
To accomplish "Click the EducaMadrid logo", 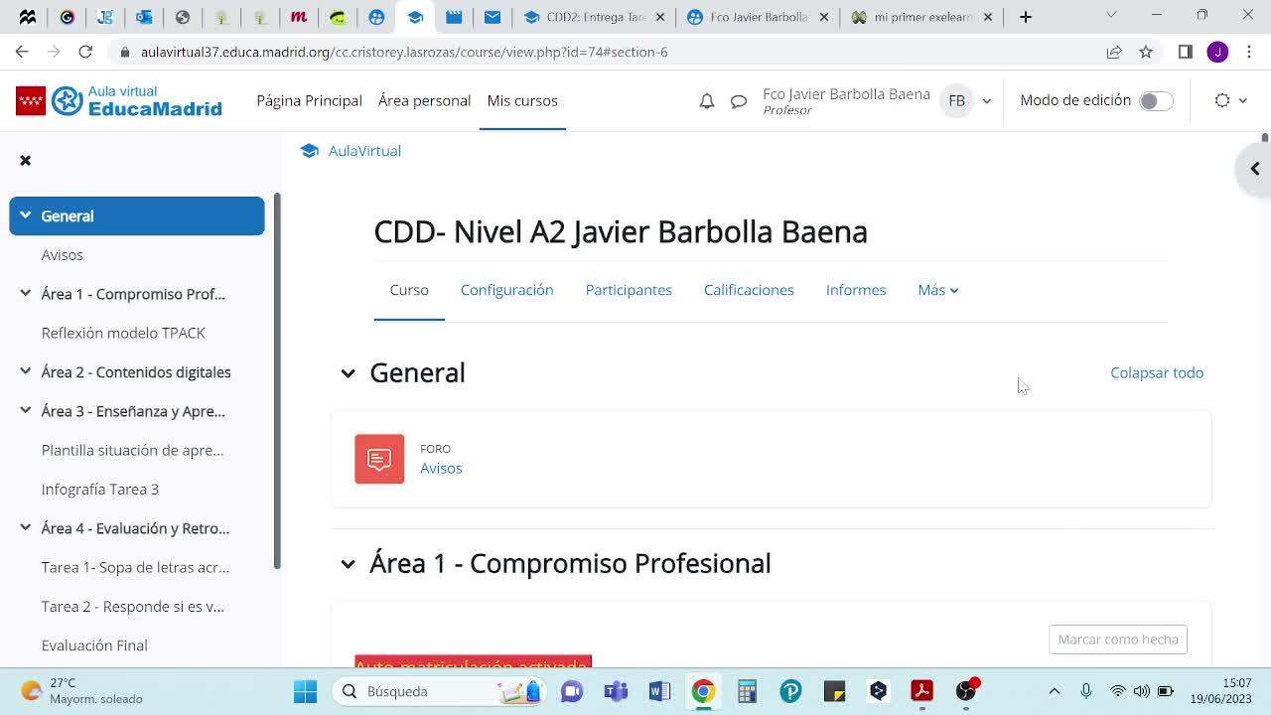I will pyautogui.click(x=119, y=100).
